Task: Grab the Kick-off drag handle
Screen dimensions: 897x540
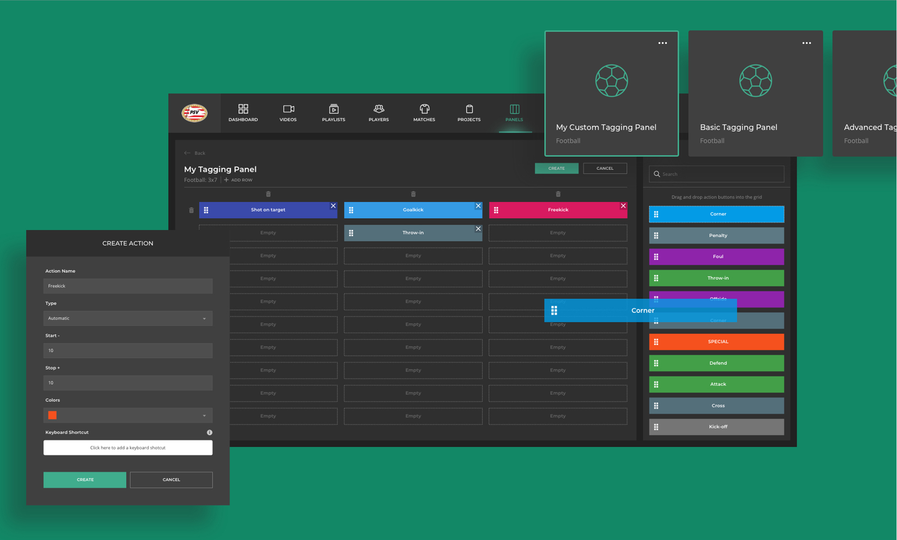Action: point(656,426)
